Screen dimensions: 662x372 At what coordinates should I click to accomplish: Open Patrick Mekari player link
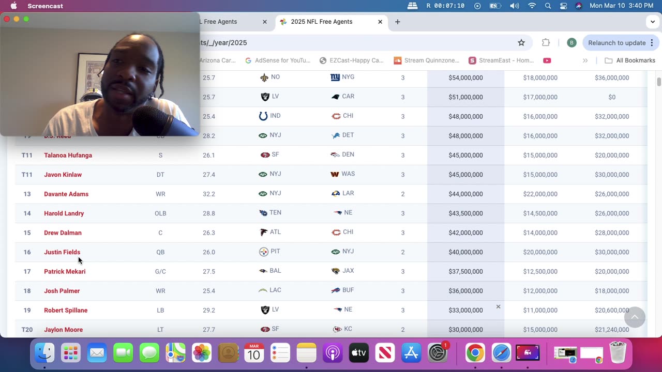(65, 271)
